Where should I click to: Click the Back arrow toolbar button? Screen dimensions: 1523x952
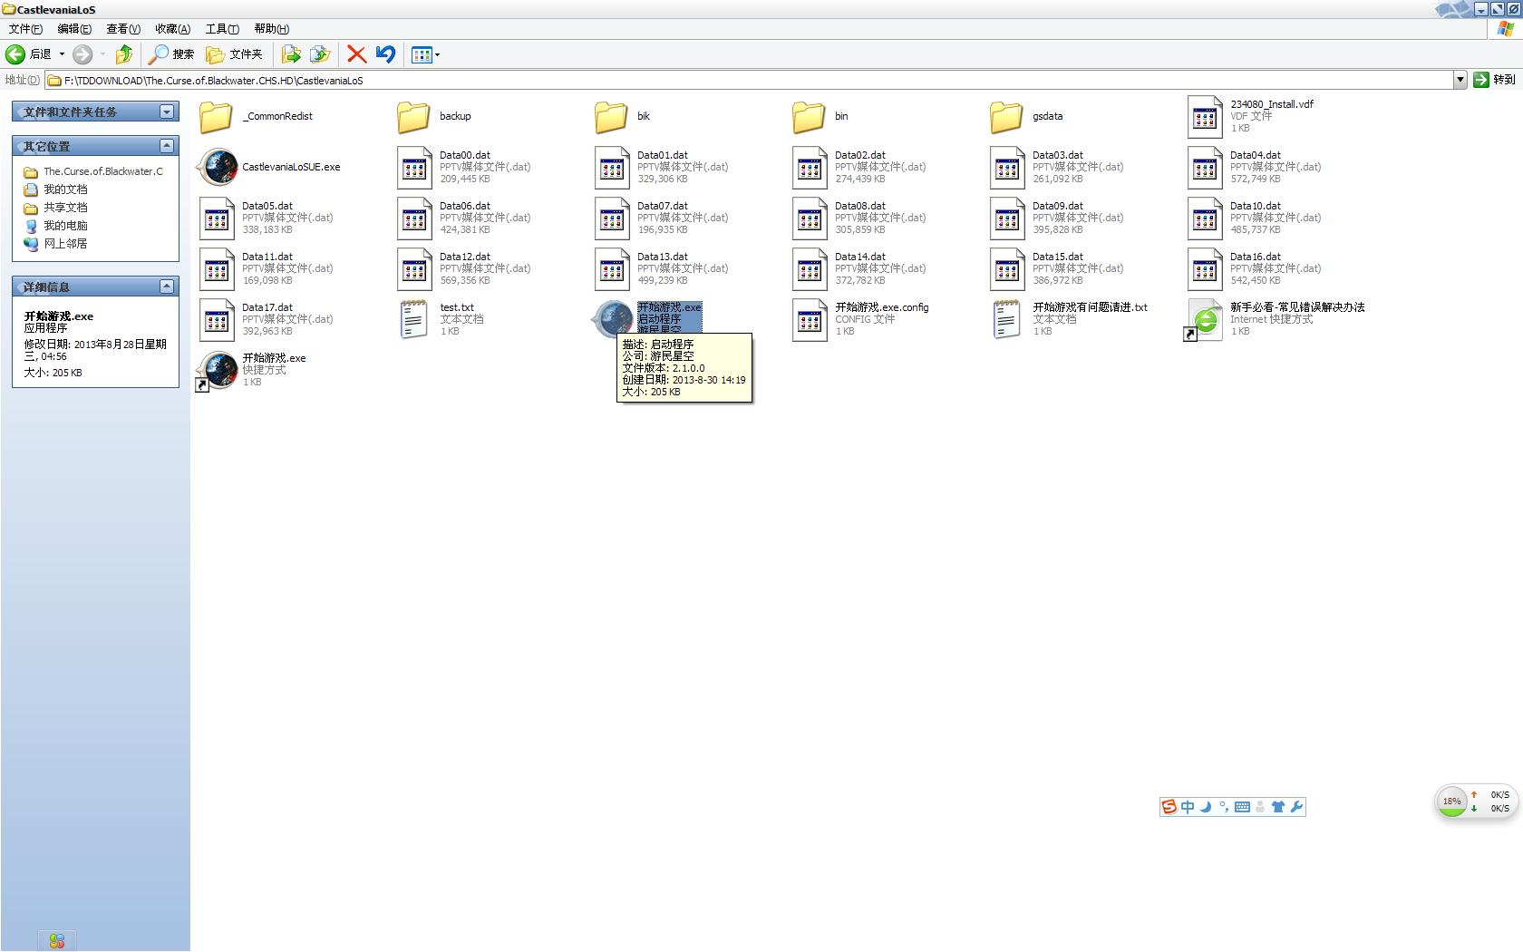(x=15, y=54)
